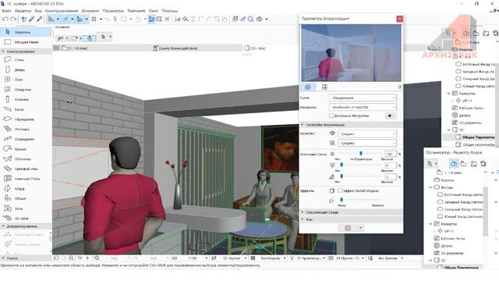Image resolution: width=499 pixels, height=281 pixels.
Task: Open the Редактор menu
Action: [x=23, y=11]
